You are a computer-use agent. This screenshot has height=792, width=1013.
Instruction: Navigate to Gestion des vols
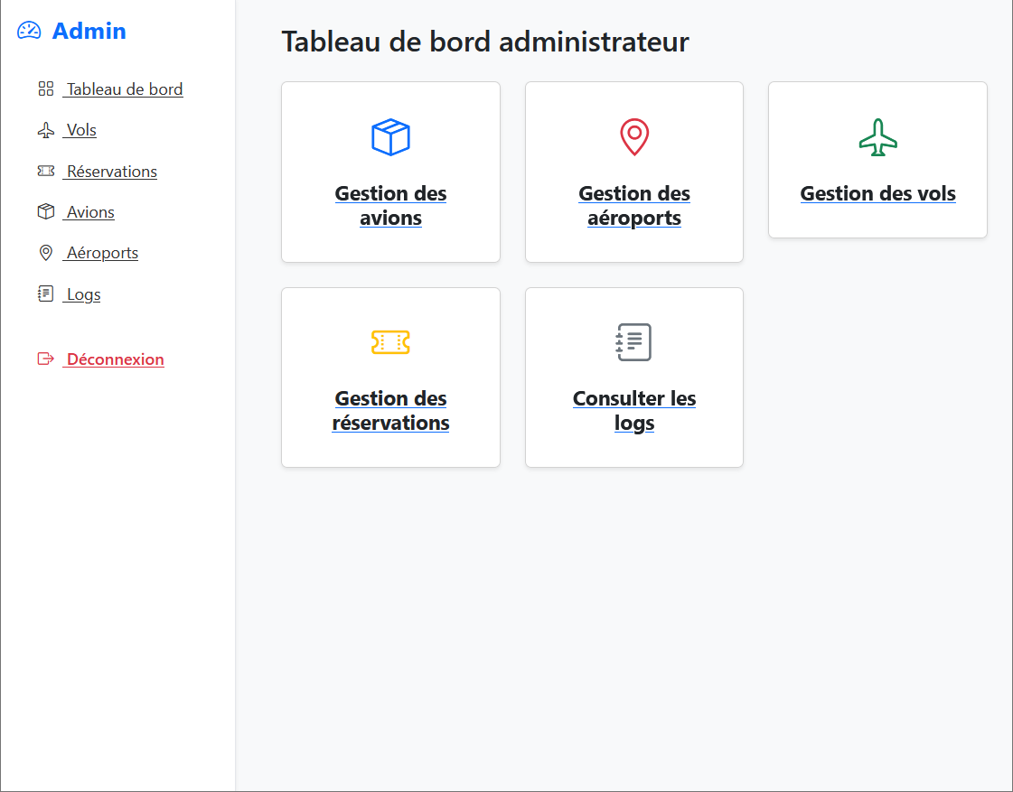tap(877, 193)
